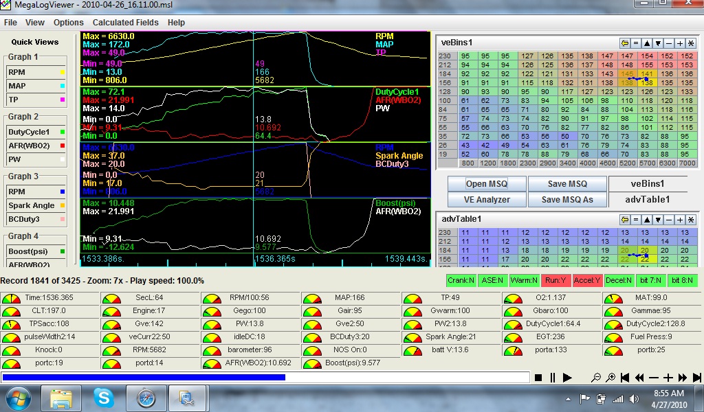Image resolution: width=704 pixels, height=412 pixels.
Task: Open Skype from the Windows taskbar
Action: pos(104,398)
